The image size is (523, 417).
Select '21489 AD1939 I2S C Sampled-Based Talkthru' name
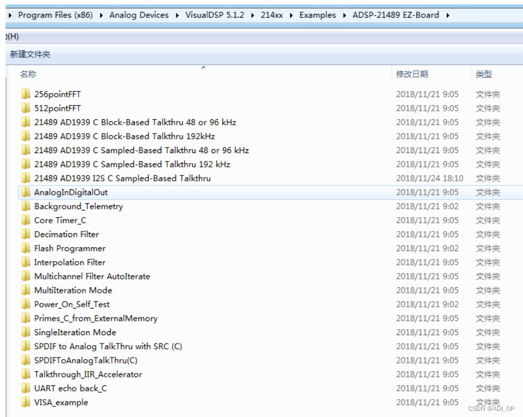123,178
